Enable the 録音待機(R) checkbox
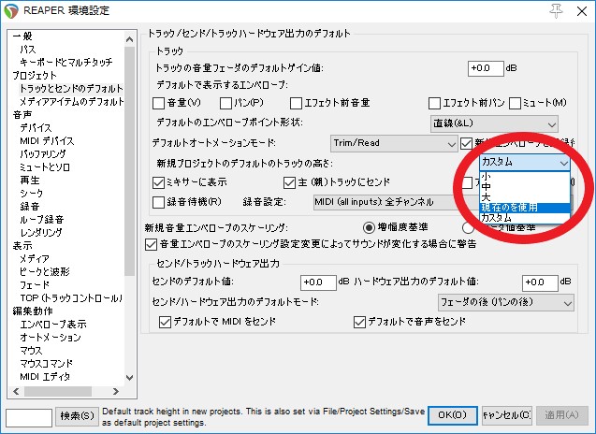 click(x=158, y=202)
